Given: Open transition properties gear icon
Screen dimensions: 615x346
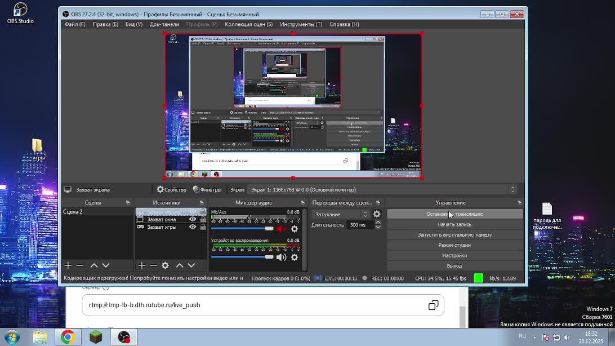Looking at the screenshot, I should pos(377,214).
